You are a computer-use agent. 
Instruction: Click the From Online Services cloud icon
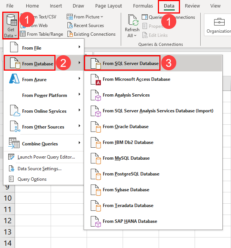pos(15,111)
